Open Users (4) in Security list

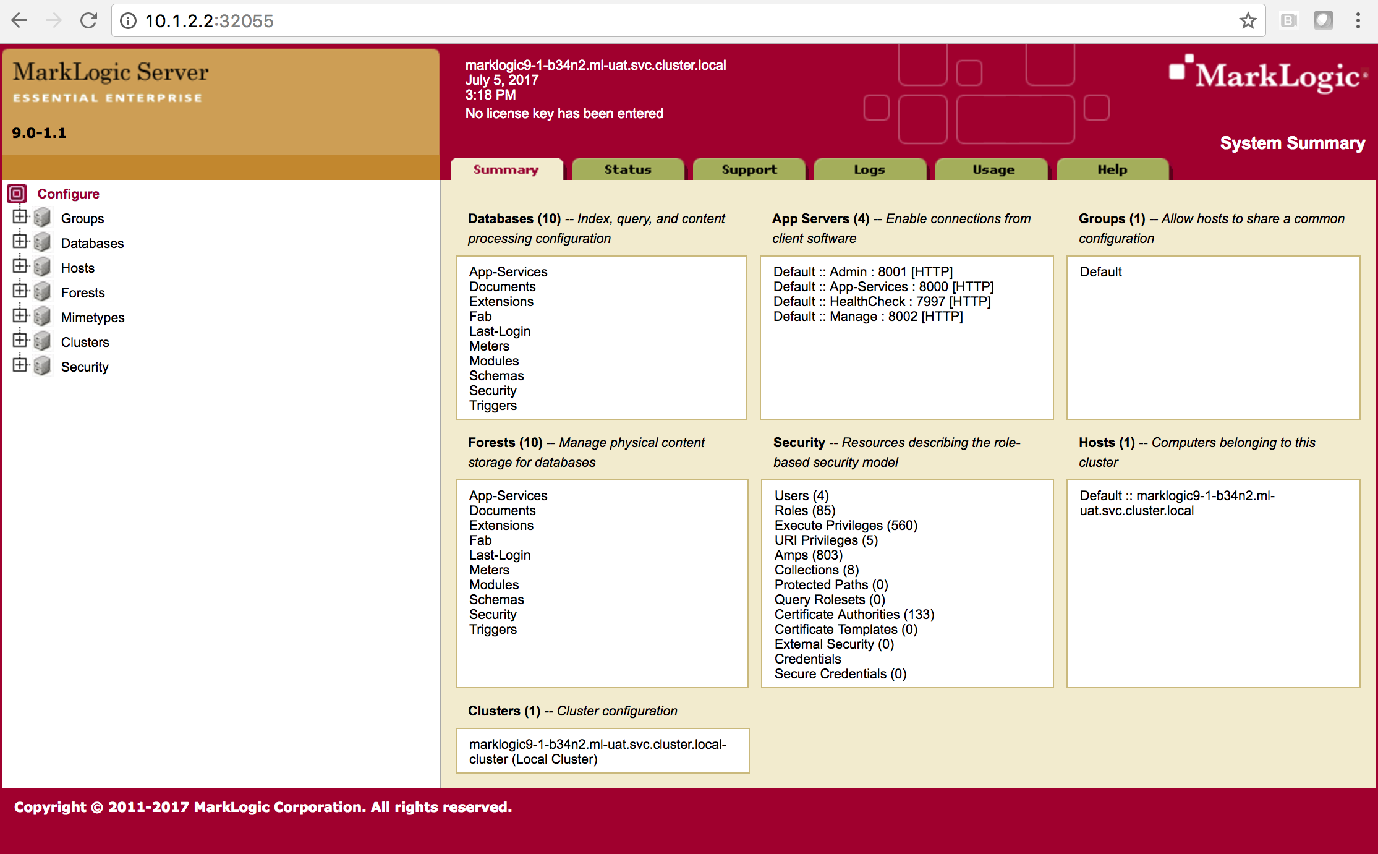coord(801,495)
